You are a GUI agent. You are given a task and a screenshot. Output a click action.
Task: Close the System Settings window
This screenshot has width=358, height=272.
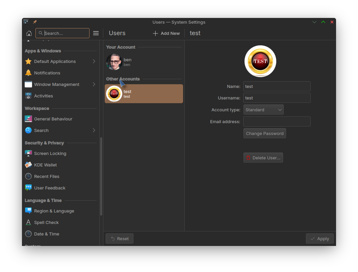click(x=332, y=22)
